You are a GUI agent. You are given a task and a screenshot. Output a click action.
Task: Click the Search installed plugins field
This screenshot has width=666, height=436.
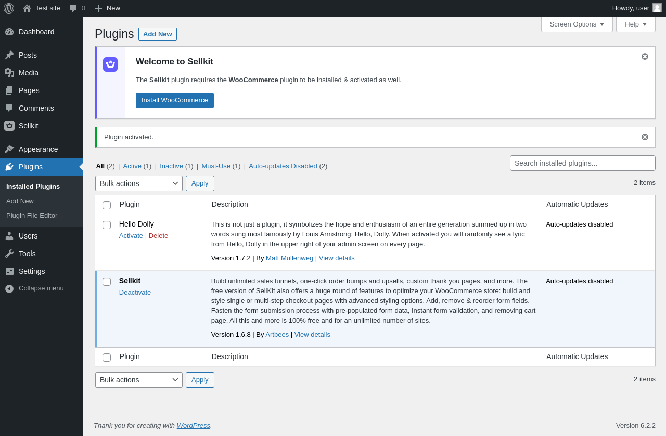(582, 163)
